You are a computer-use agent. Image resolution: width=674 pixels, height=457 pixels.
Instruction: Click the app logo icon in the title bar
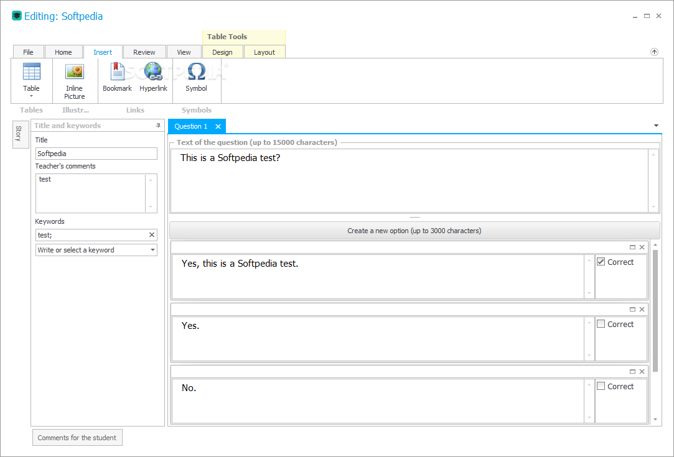coord(17,16)
